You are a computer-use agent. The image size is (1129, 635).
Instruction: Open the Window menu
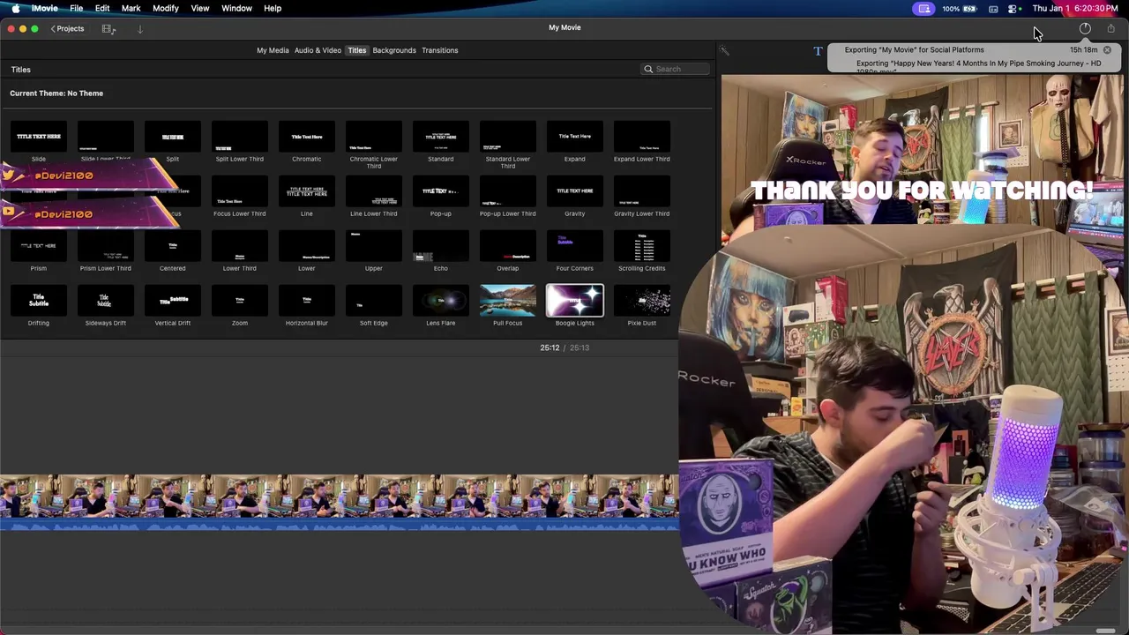[236, 9]
